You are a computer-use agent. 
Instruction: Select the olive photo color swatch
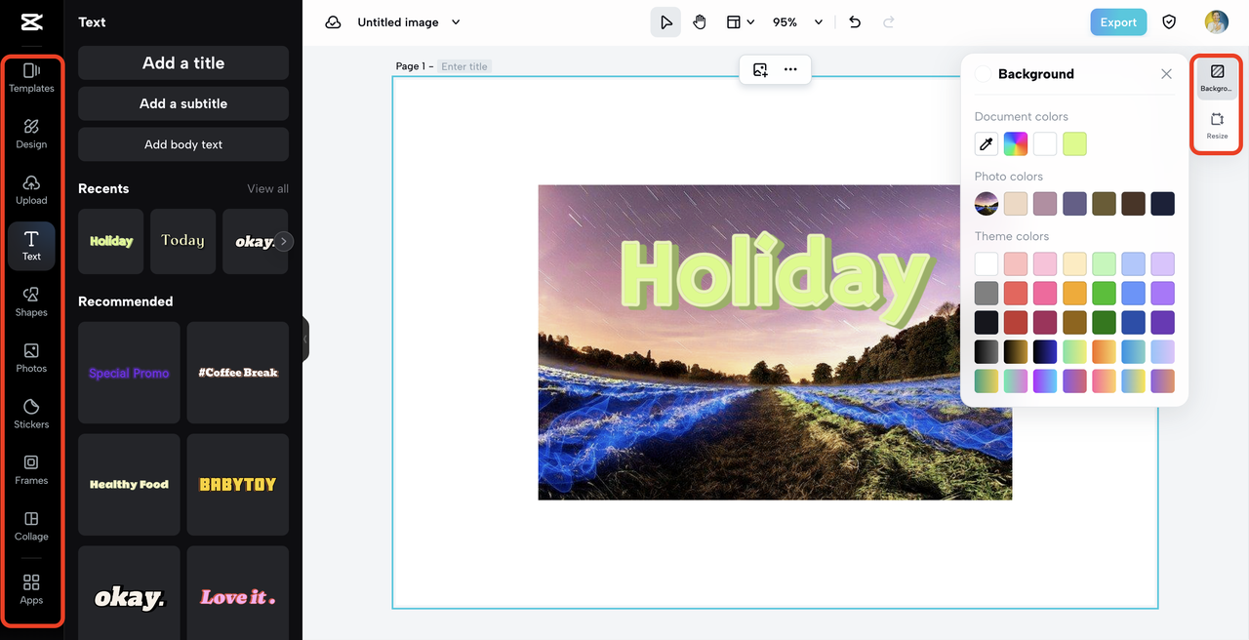1104,204
